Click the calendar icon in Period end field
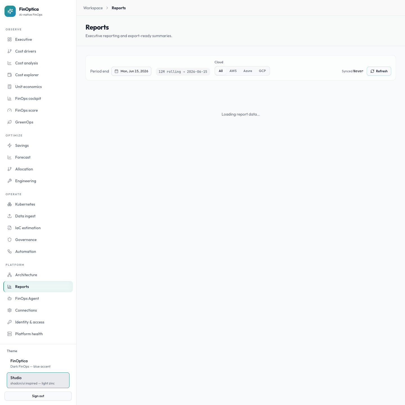Image resolution: width=405 pixels, height=405 pixels. click(116, 71)
